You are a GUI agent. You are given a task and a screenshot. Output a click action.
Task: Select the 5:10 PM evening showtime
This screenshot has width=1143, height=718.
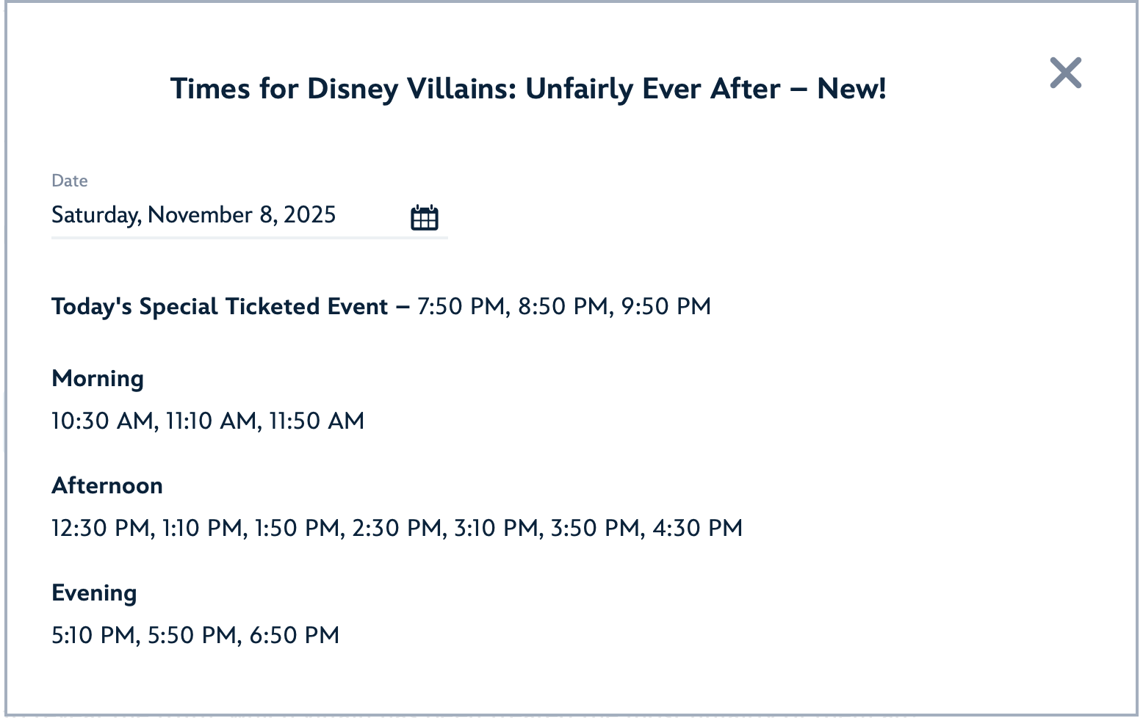click(93, 635)
